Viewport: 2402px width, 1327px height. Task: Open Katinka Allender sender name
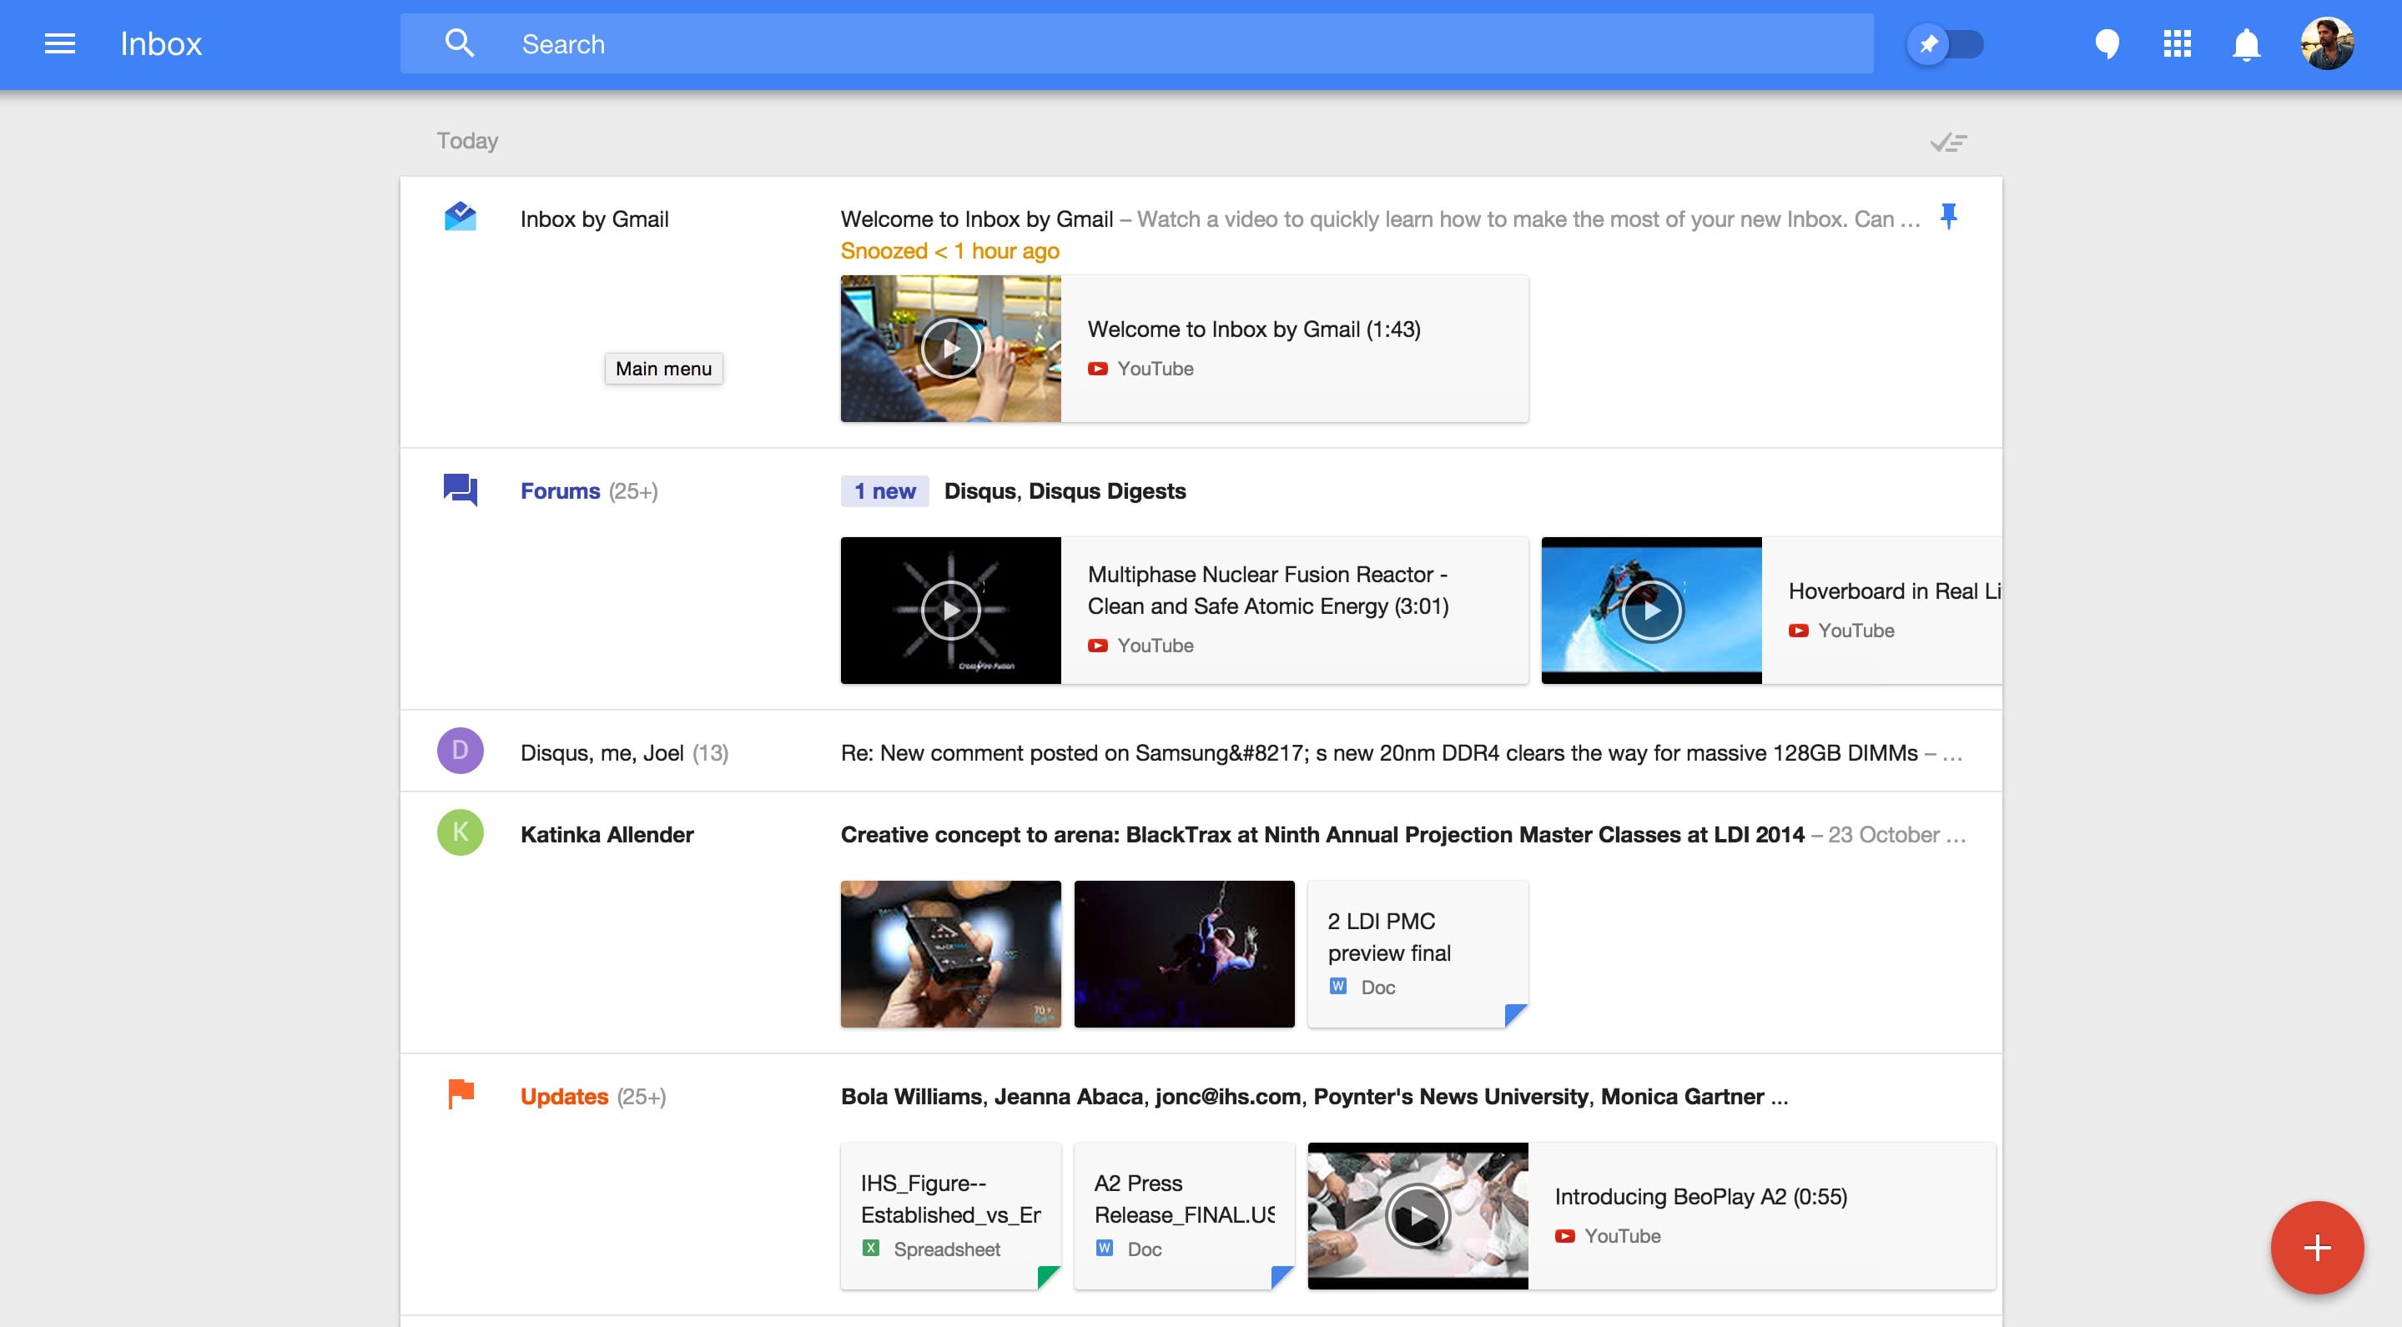[606, 835]
